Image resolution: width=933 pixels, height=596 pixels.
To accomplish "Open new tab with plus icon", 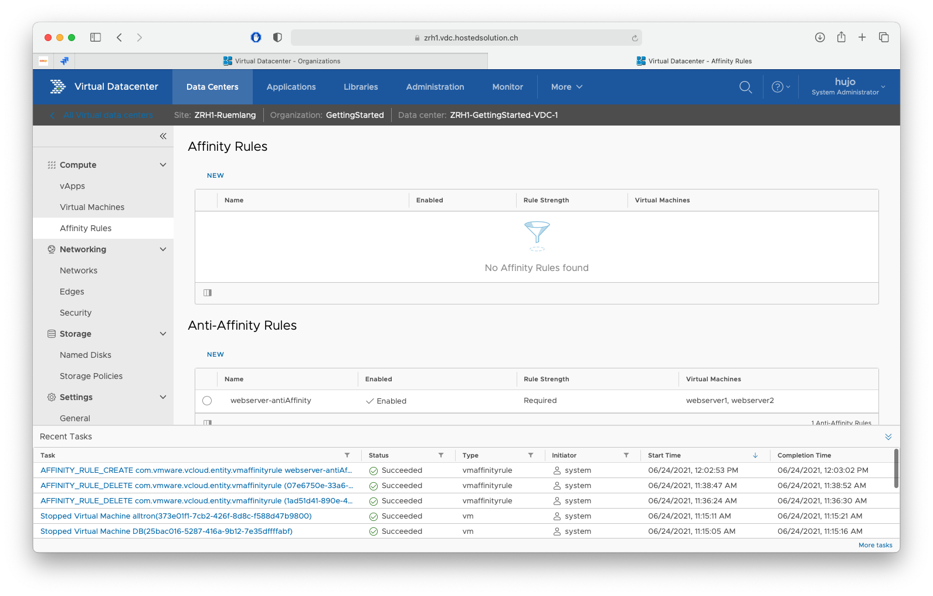I will 862,38.
